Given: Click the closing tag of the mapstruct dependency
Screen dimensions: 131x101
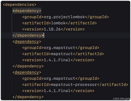Looking at the screenshot, I should [28, 66].
